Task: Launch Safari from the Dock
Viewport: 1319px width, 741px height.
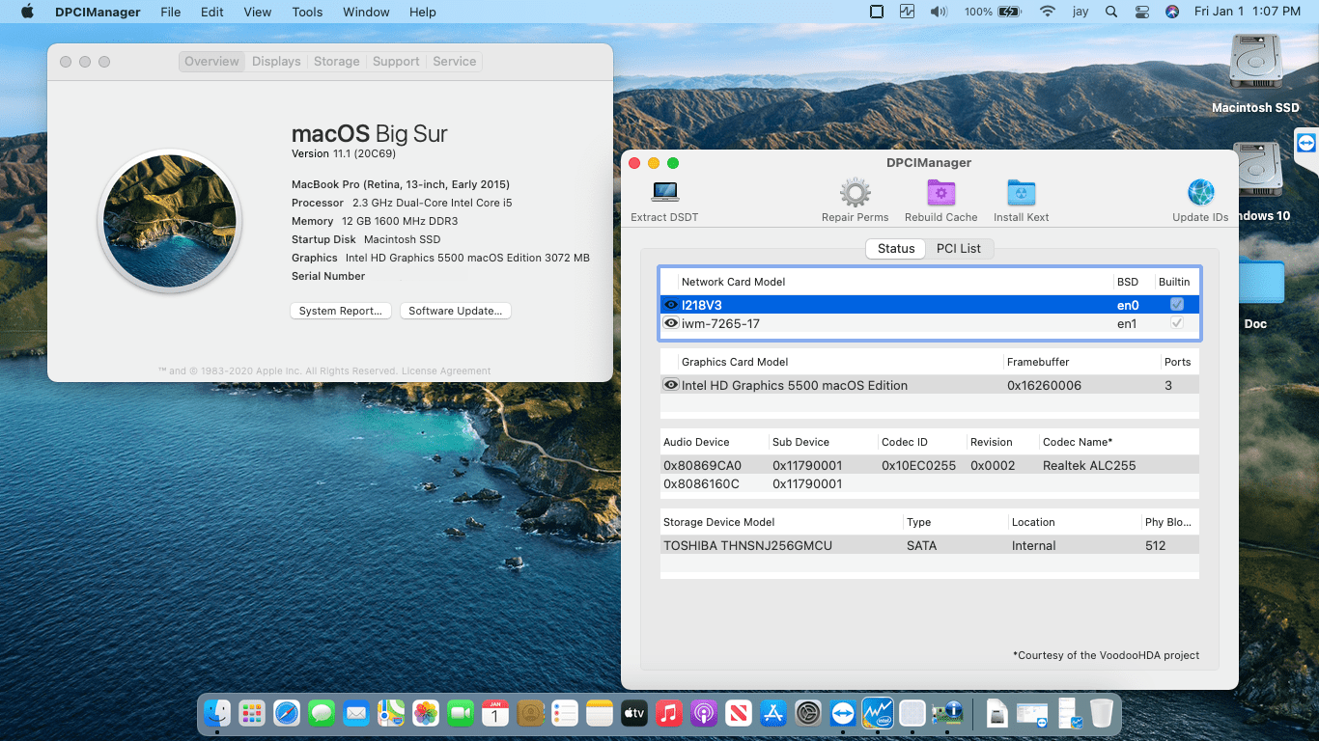Action: pos(287,713)
